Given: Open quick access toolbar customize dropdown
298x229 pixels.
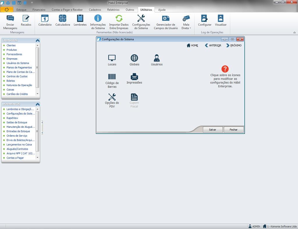Looking at the screenshot, I should point(32,3).
